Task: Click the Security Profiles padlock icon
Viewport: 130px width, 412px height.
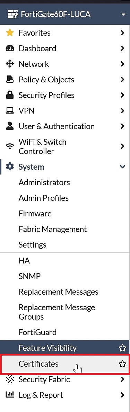Action: [10, 95]
